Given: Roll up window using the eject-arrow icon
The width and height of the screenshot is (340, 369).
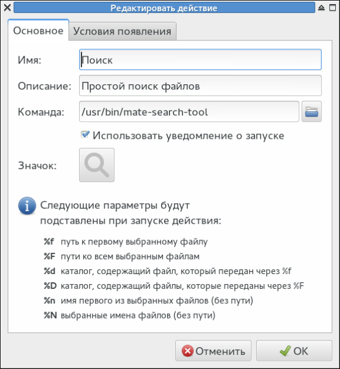Looking at the screenshot, I should tap(321, 8).
